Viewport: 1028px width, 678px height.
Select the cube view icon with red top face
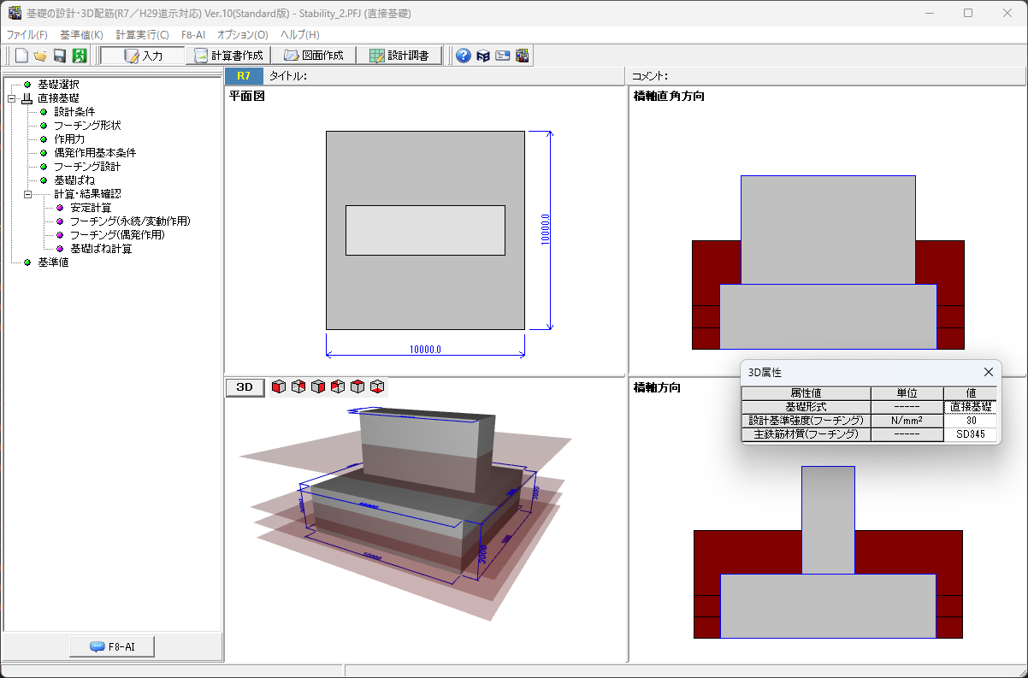click(x=357, y=387)
